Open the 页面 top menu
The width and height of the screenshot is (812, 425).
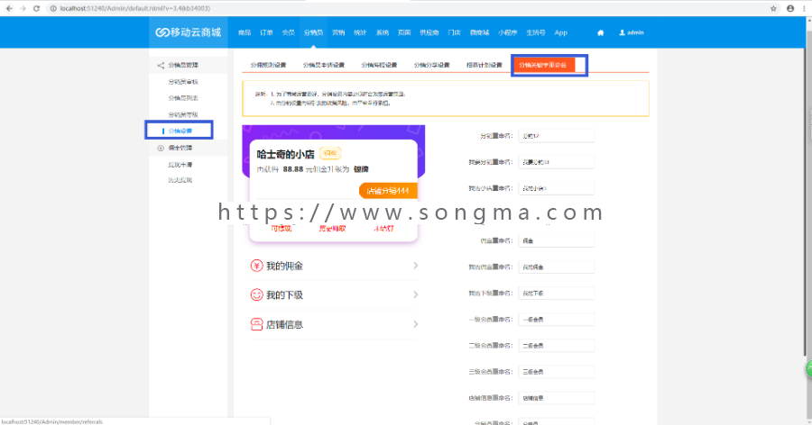click(404, 32)
